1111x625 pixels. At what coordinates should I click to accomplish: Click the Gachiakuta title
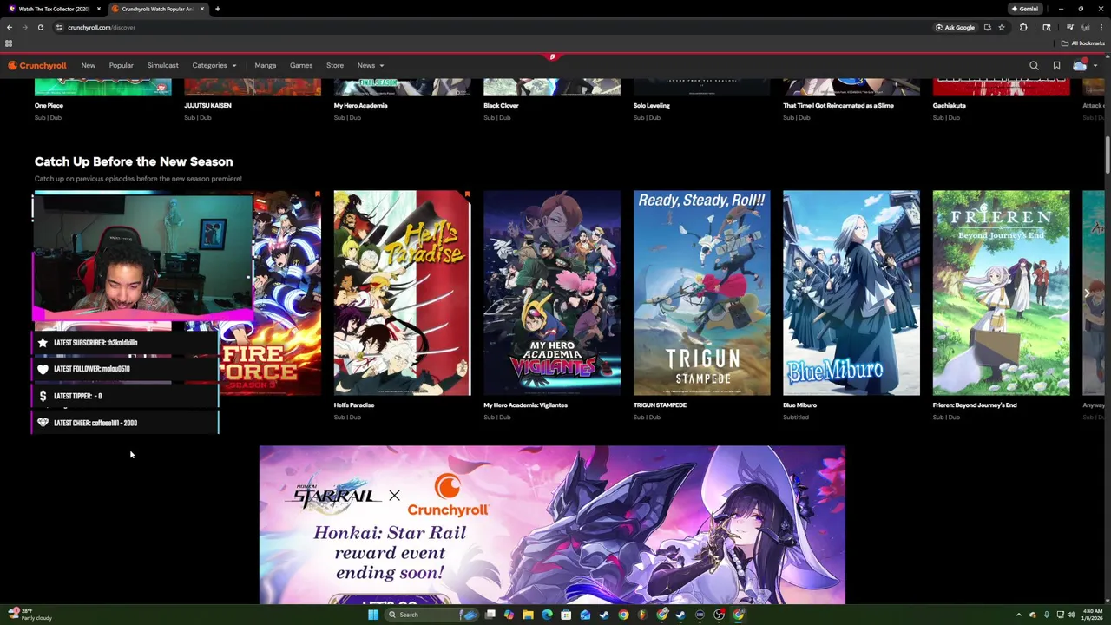tap(949, 106)
